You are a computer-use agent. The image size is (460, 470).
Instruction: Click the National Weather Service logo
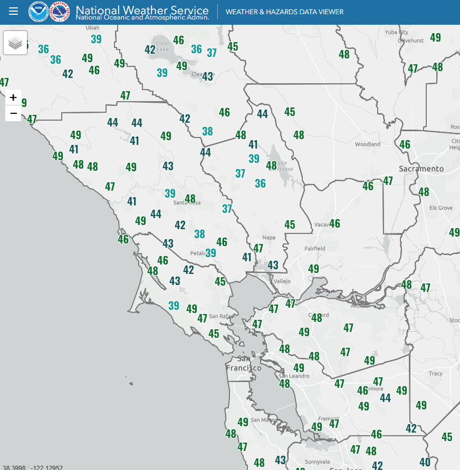pos(60,12)
